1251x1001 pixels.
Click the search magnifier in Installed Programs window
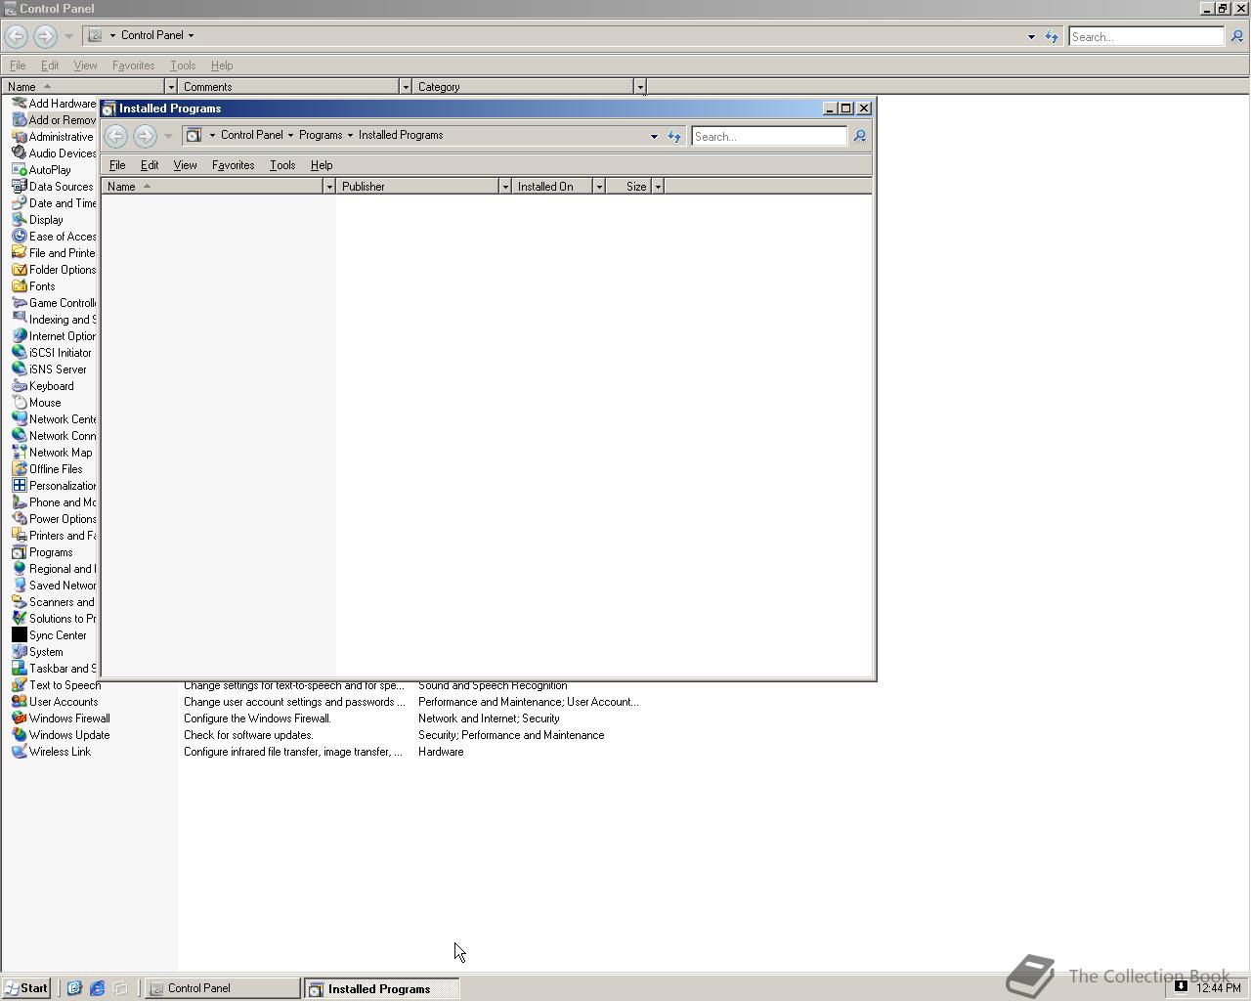pyautogui.click(x=860, y=136)
